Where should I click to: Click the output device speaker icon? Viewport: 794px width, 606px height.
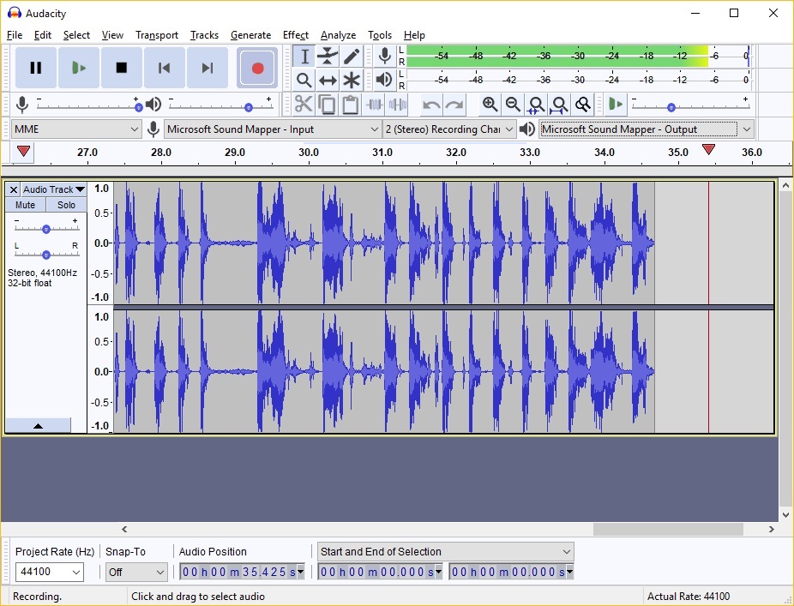pos(527,129)
